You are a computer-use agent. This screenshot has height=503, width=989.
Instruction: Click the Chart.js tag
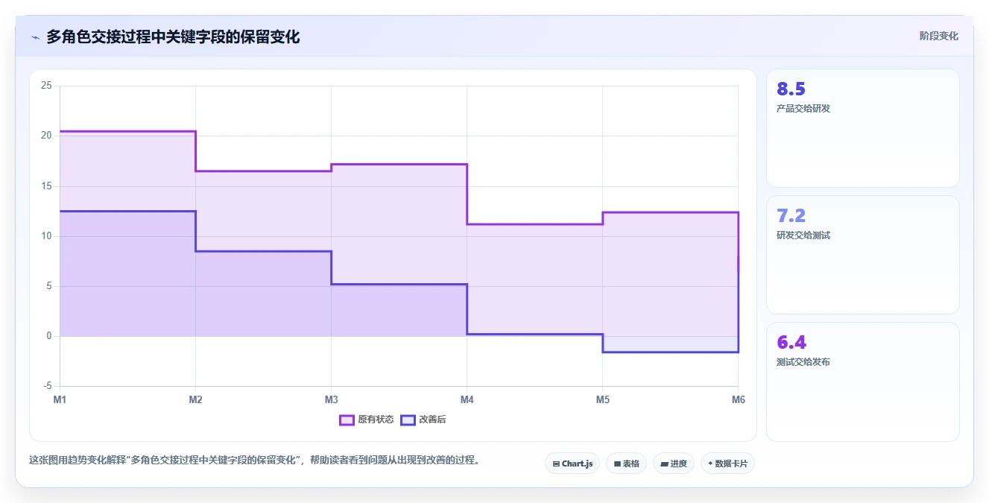click(x=572, y=464)
